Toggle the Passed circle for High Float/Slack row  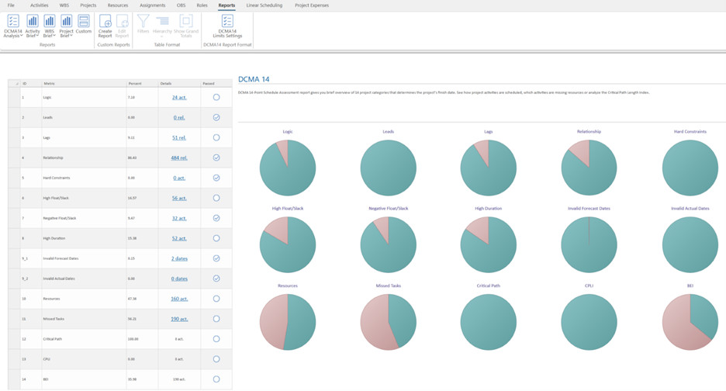[x=216, y=198]
